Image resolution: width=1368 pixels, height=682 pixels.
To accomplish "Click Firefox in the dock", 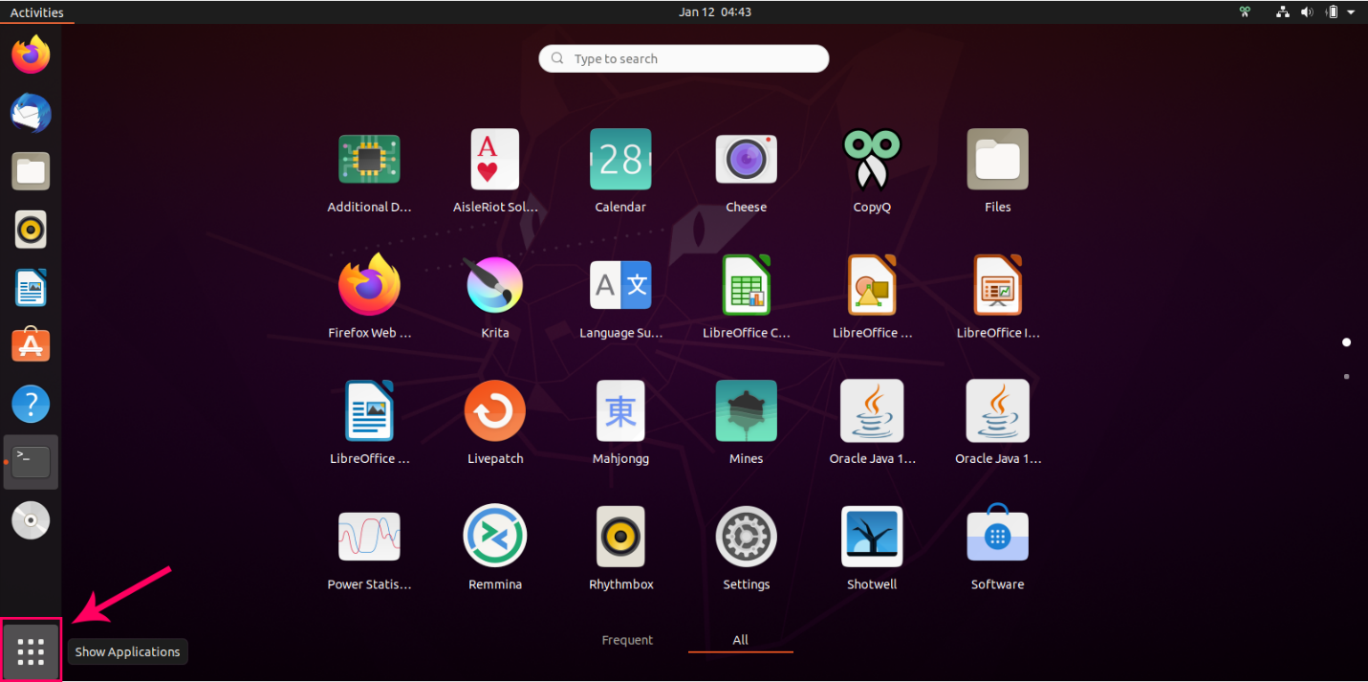I will (x=31, y=55).
